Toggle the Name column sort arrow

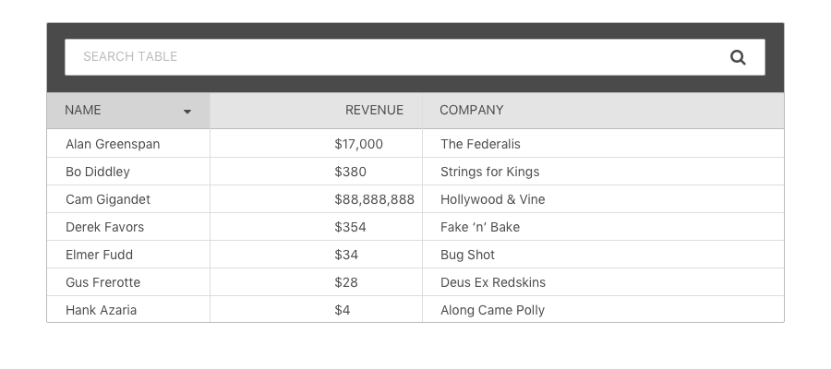coord(187,112)
